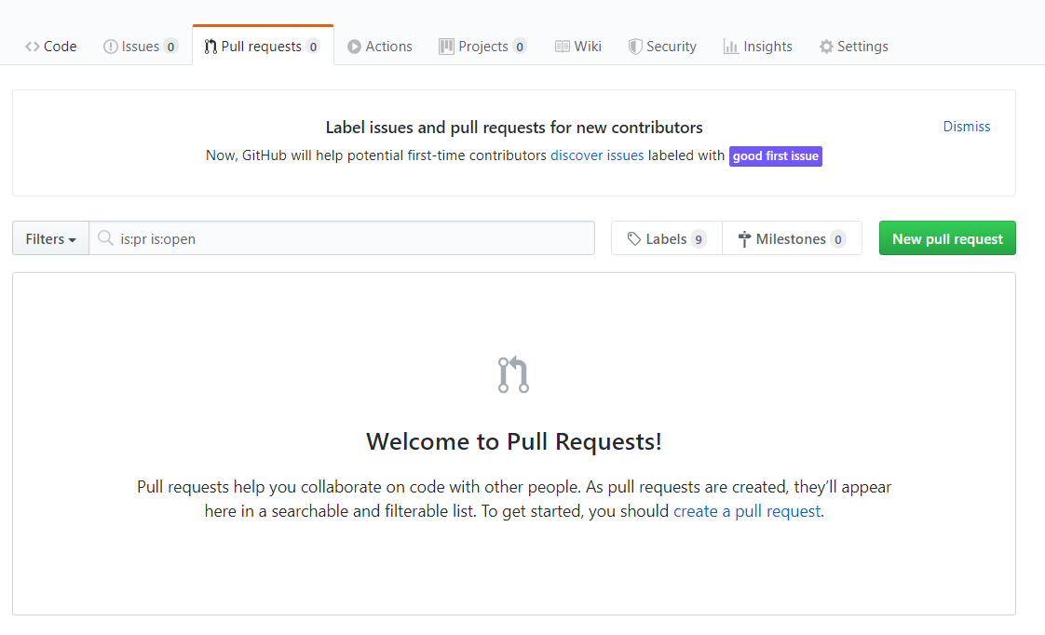Open the Milestones list button
This screenshot has width=1045, height=635.
pyautogui.click(x=792, y=238)
